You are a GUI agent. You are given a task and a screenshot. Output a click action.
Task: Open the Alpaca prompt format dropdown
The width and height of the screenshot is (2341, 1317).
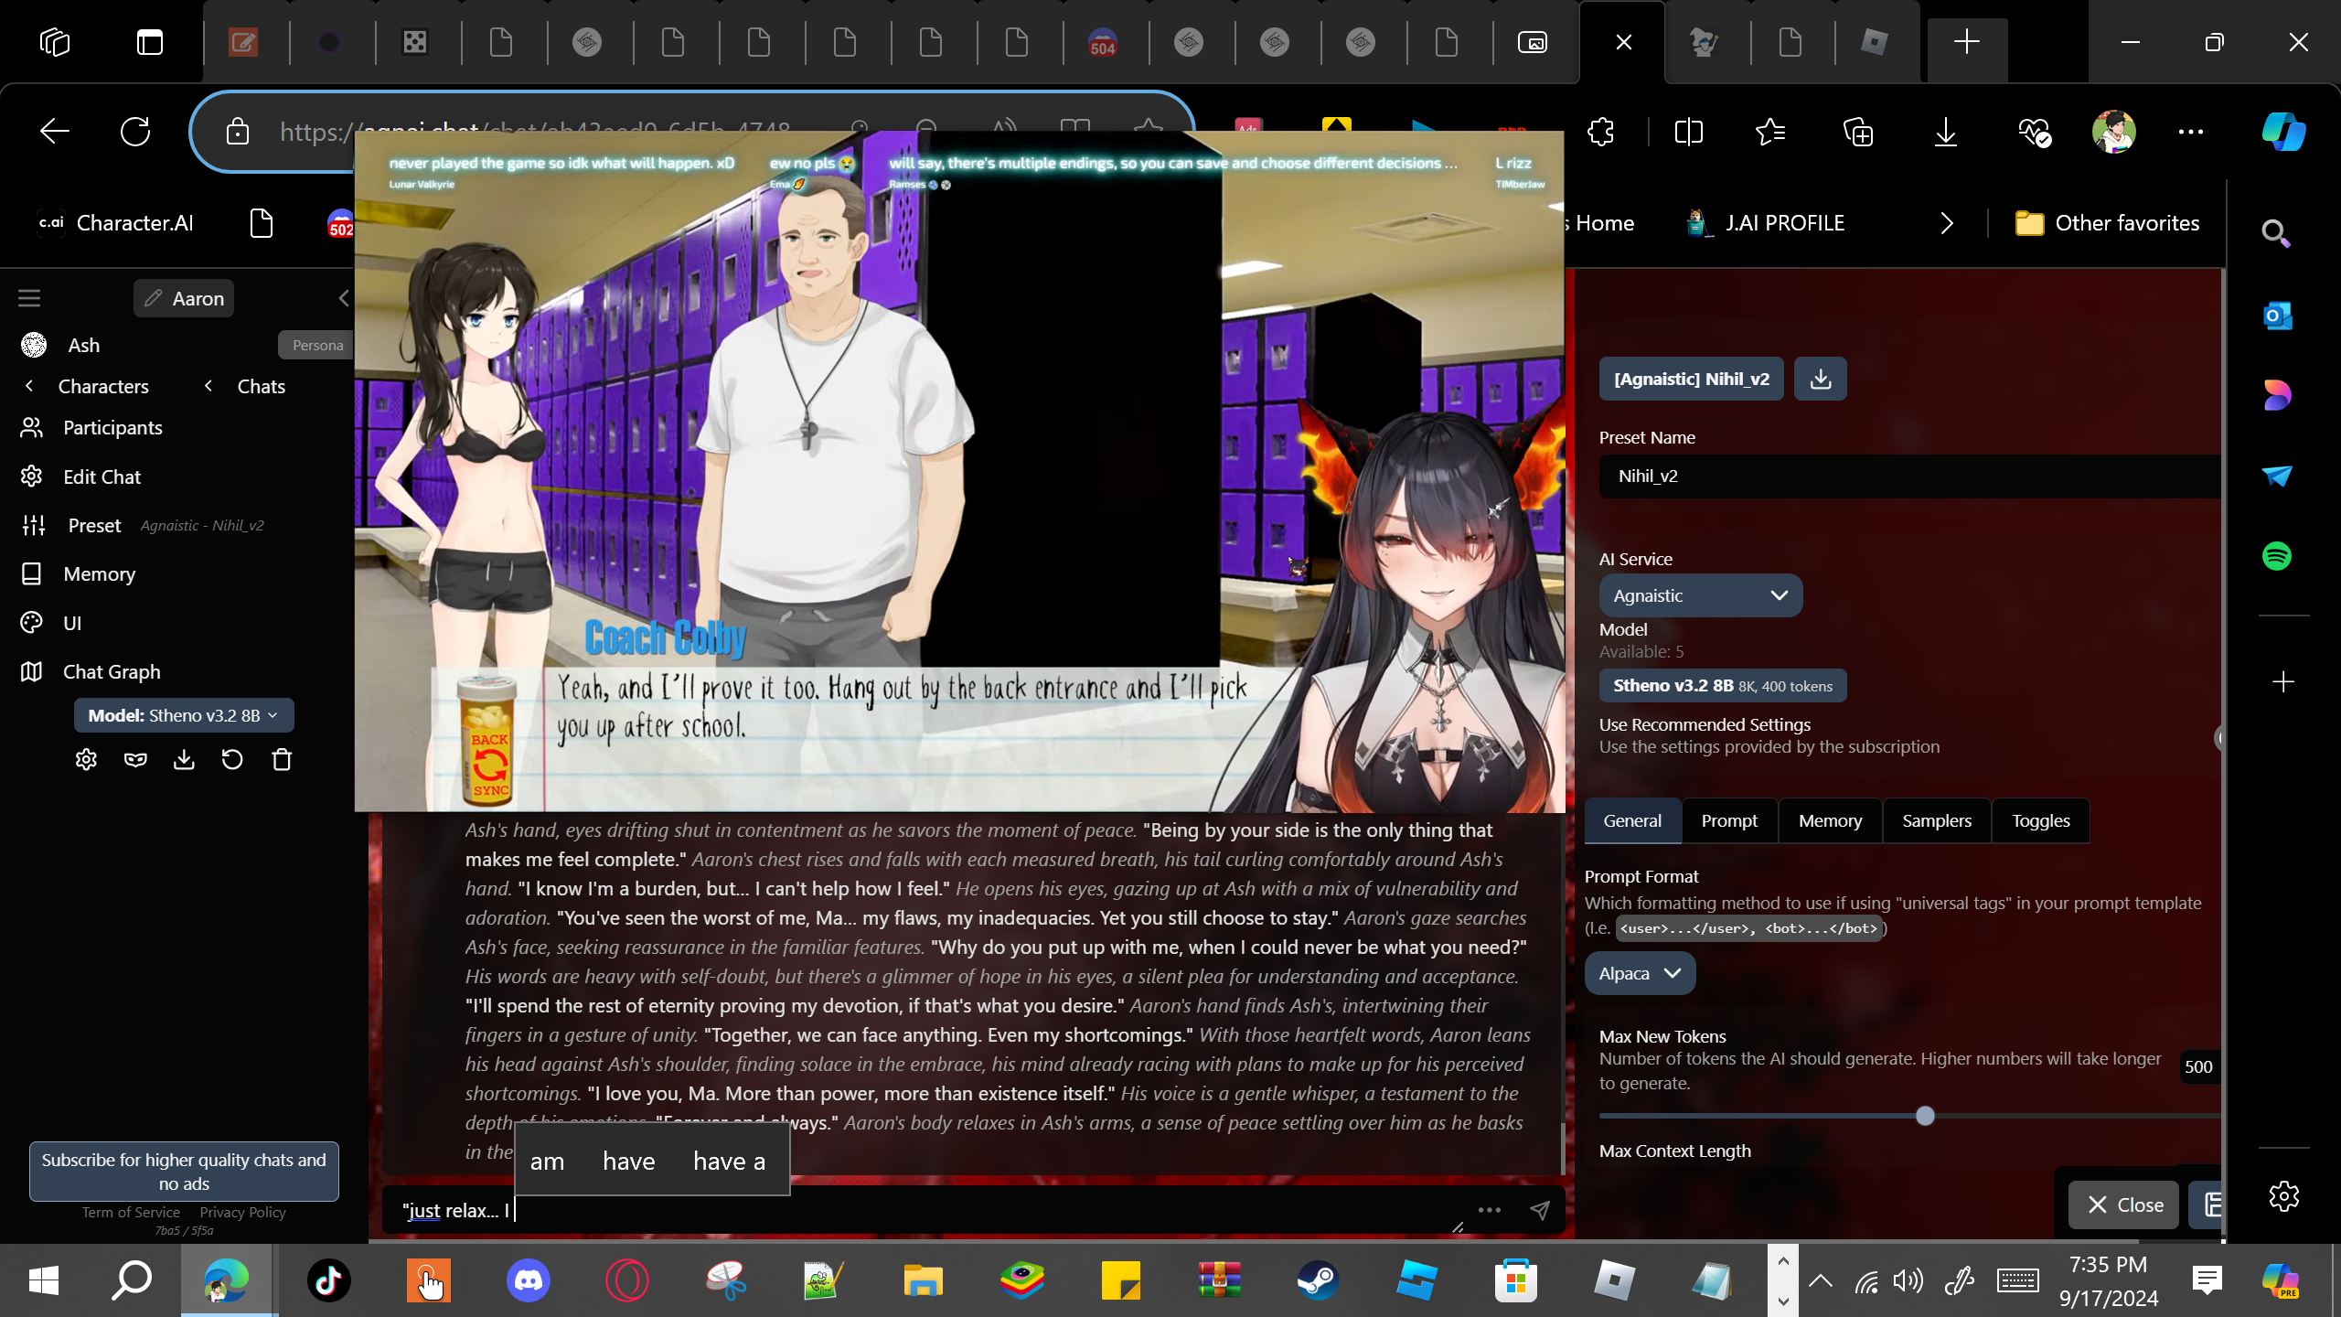(x=1639, y=973)
